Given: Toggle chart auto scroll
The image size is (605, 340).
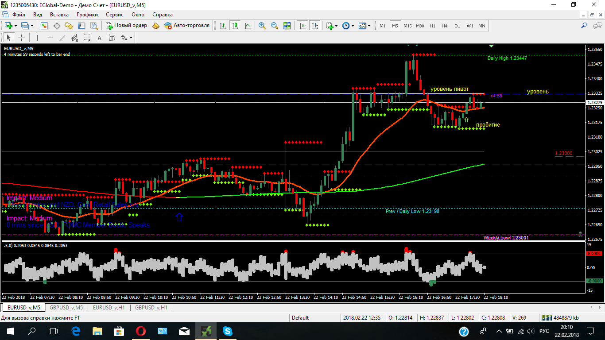Looking at the screenshot, I should (302, 26).
